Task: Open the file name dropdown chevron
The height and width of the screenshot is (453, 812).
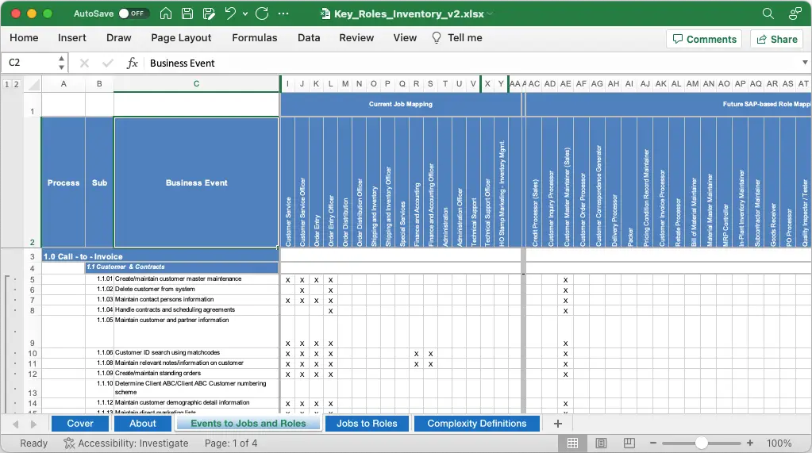Action: click(x=490, y=14)
